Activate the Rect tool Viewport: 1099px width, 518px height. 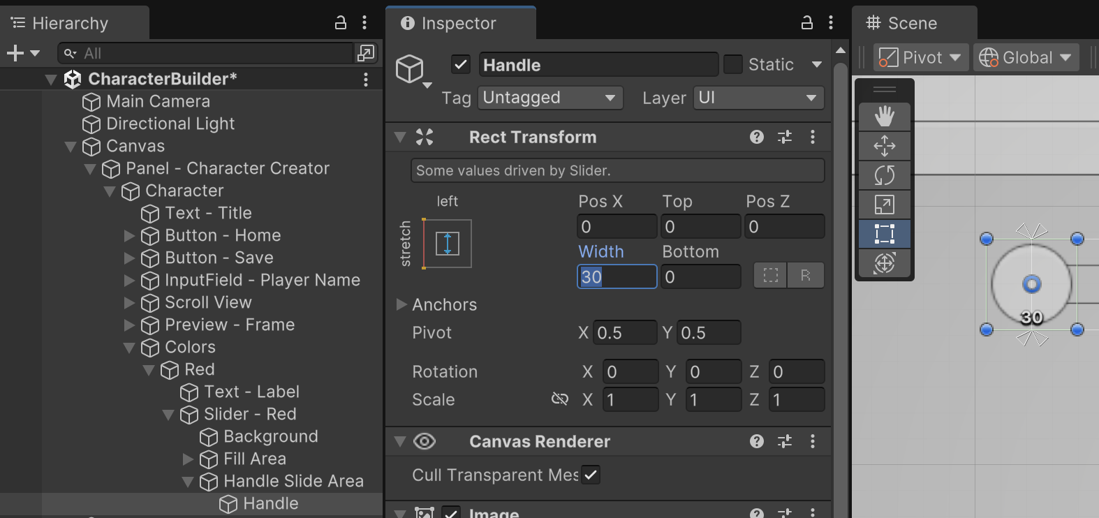pyautogui.click(x=884, y=234)
